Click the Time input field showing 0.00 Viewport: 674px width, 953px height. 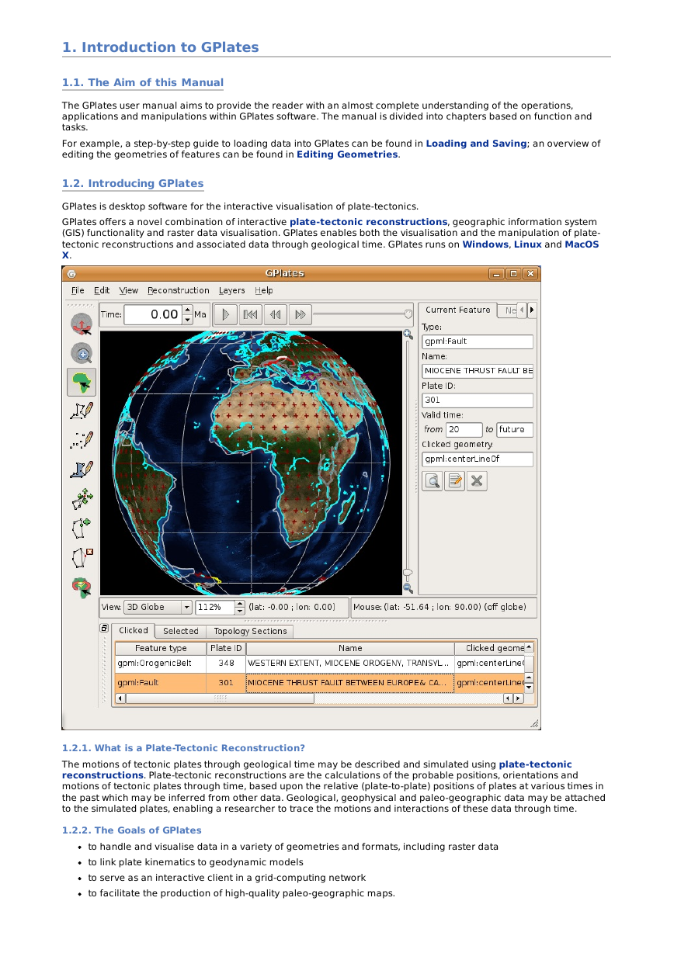153,314
